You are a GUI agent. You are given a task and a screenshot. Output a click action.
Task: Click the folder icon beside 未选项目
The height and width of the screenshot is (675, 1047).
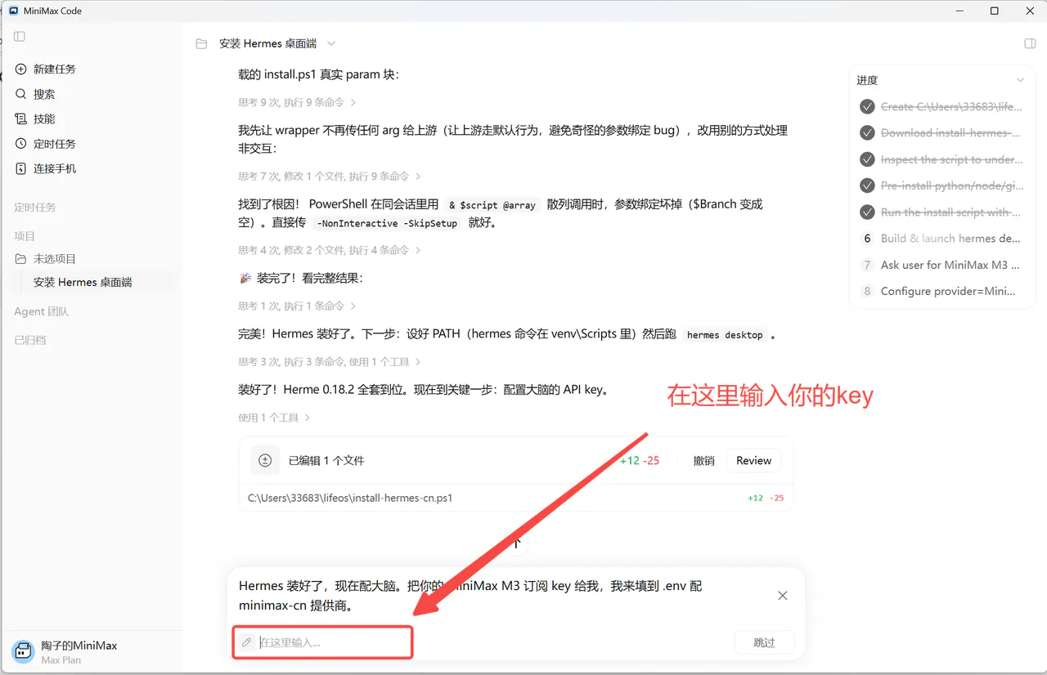click(21, 259)
